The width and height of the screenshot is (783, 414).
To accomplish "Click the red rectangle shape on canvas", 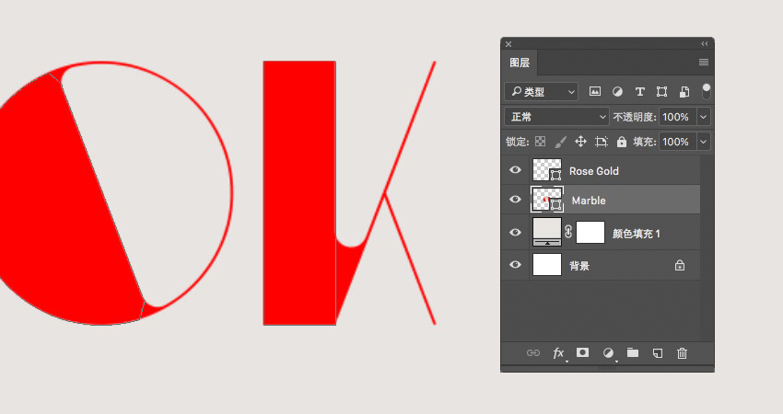I will tap(299, 193).
